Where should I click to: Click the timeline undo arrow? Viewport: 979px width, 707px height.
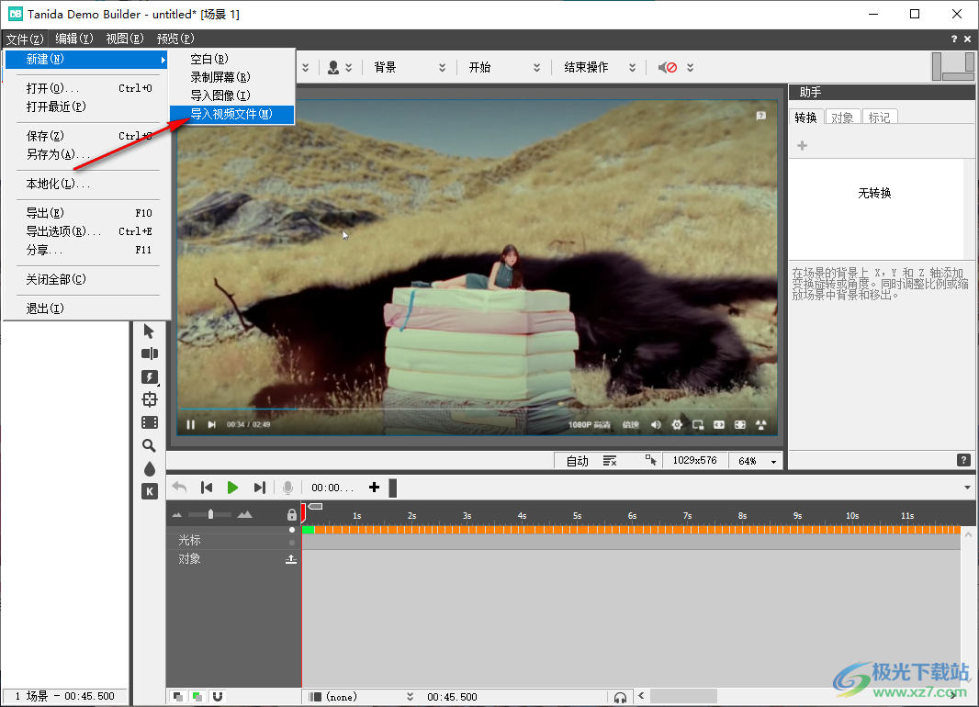pos(179,487)
